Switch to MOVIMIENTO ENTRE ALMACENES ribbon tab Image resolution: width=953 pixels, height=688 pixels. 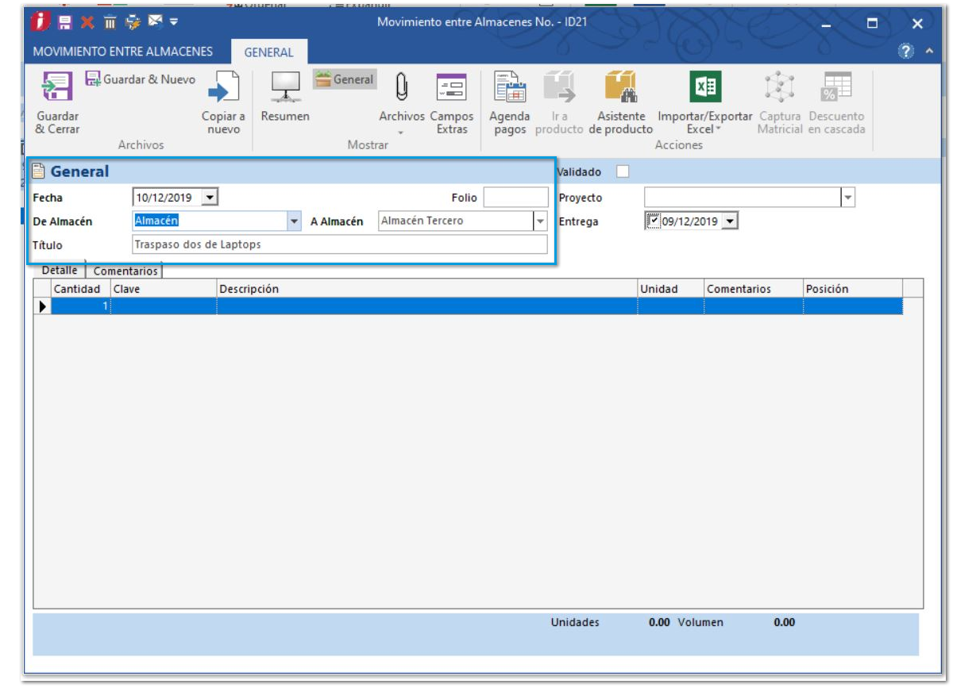pyautogui.click(x=123, y=52)
